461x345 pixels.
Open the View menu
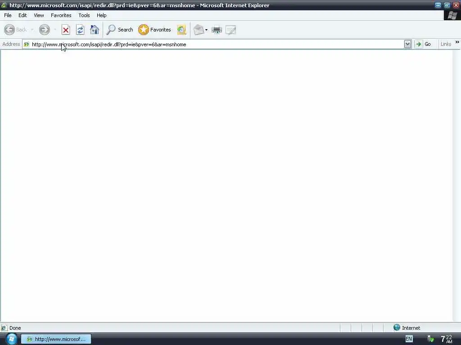39,15
